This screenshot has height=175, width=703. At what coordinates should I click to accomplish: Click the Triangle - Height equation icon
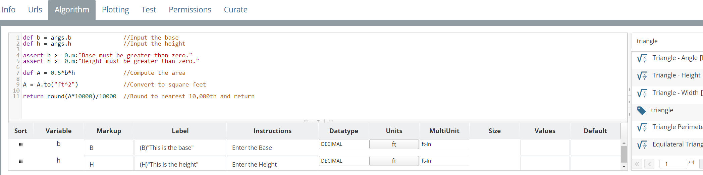tap(642, 76)
